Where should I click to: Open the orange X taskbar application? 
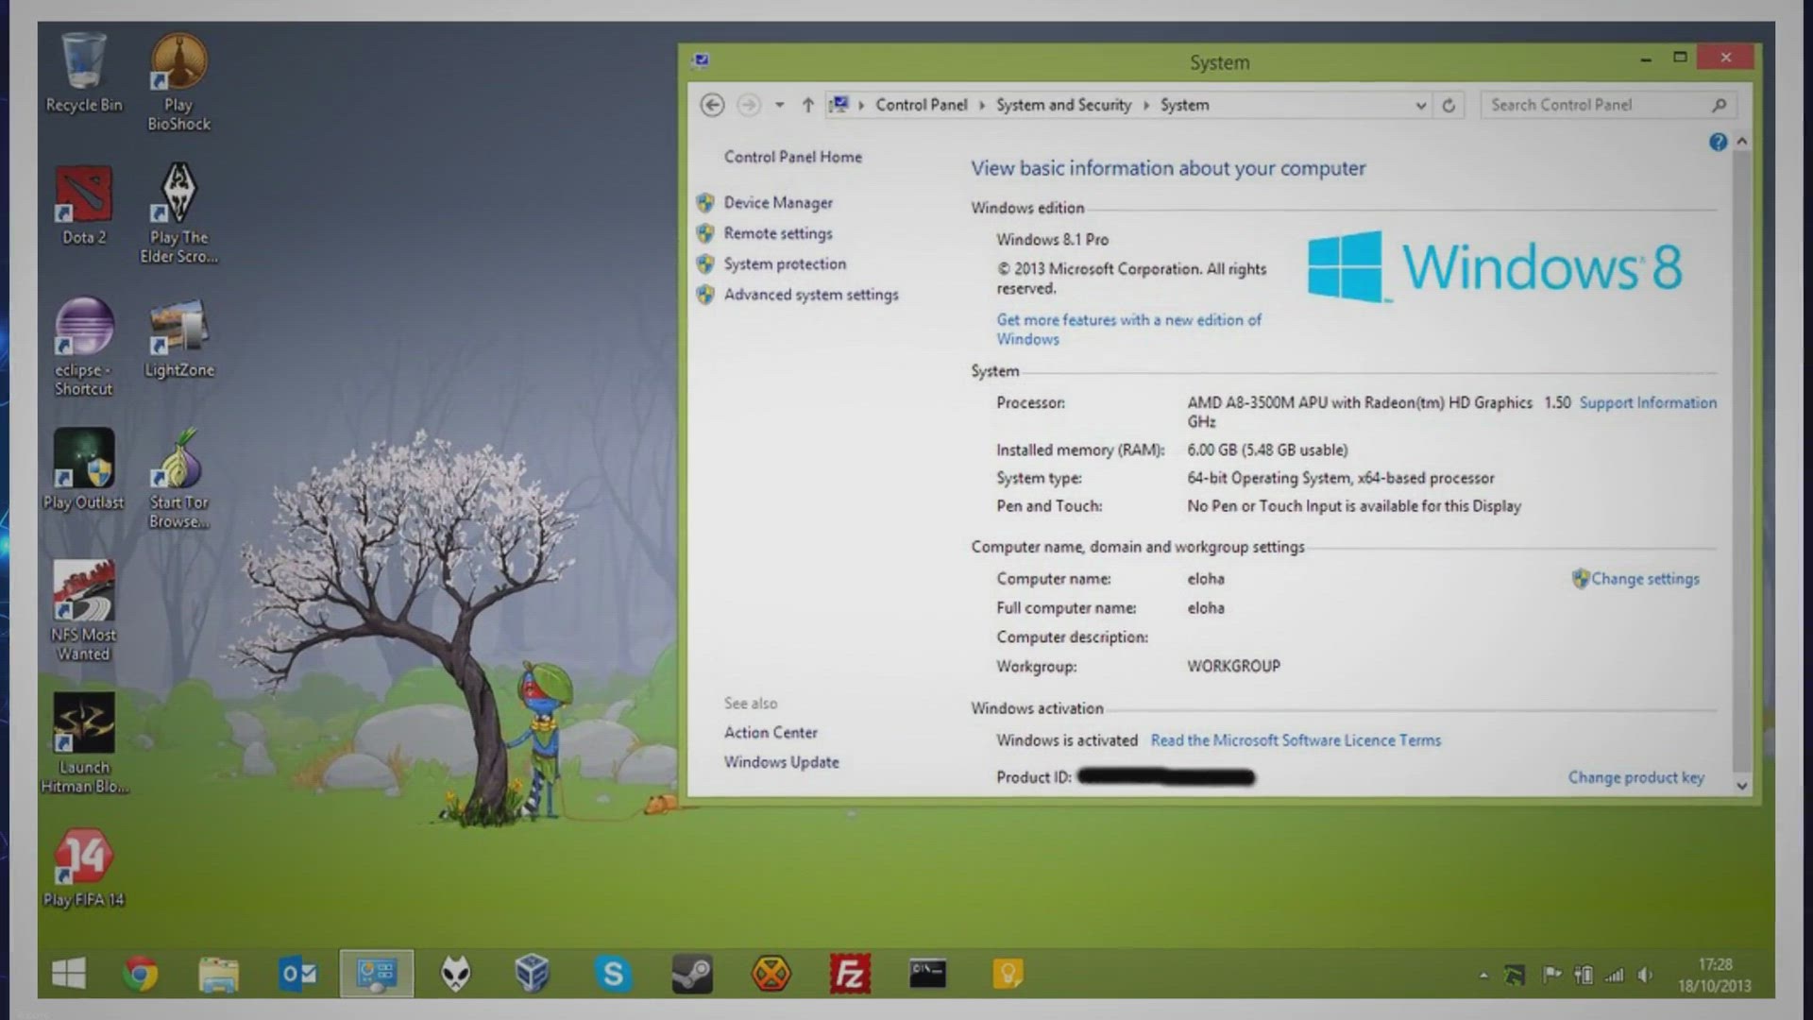click(x=771, y=974)
